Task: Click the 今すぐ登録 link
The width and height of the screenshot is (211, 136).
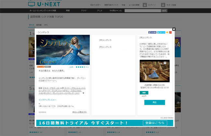Action: click(171, 5)
